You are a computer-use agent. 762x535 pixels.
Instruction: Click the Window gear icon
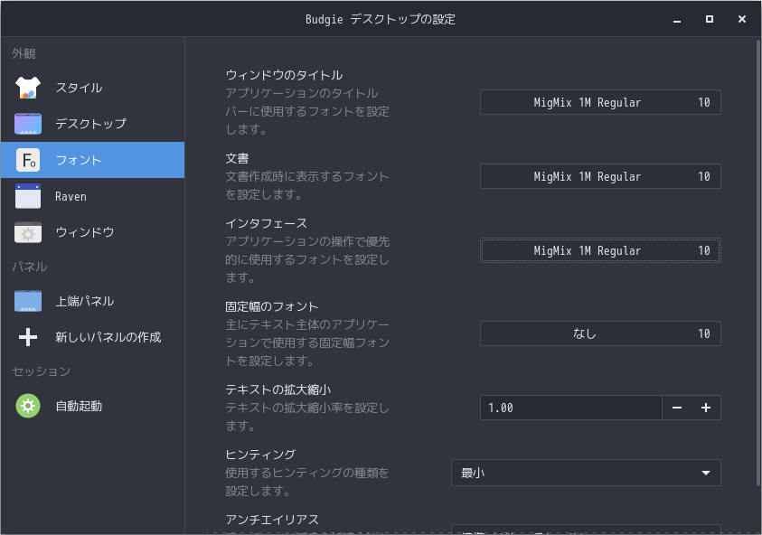tap(28, 232)
